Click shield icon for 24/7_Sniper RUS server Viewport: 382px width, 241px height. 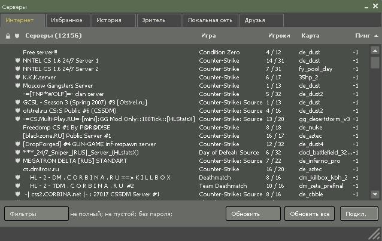coord(17,153)
